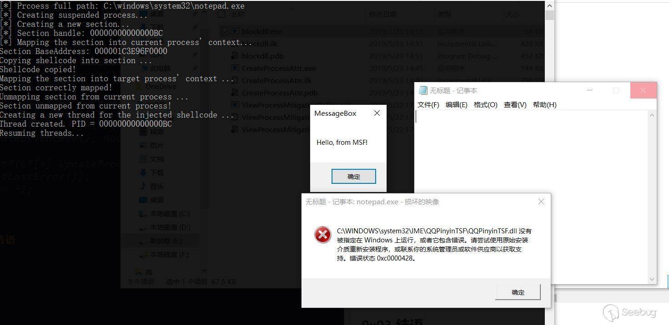Click 'Section correctly mapped!' console line
The width and height of the screenshot is (669, 325).
click(56, 88)
